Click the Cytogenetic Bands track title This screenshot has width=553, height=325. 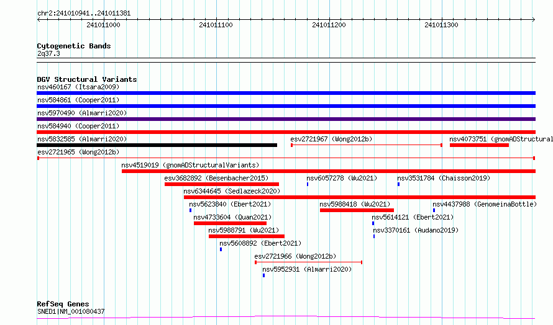tap(74, 46)
